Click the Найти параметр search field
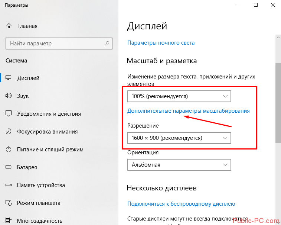281x225 pixels. point(59,44)
